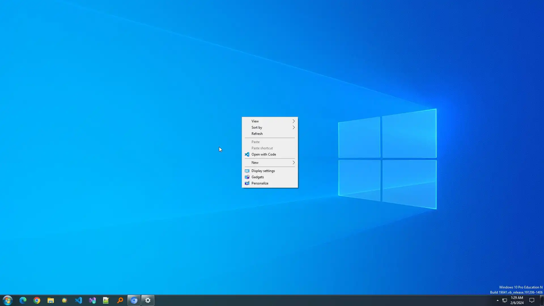Open Visual Studio Installer taskbar icon
Screen dimensions: 544x306
coord(92,300)
